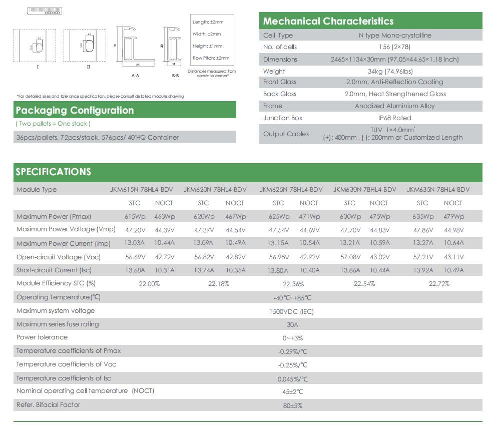This screenshot has height=427, width=489.
Task: Select the Packaging Configuration header bar
Action: click(x=125, y=110)
